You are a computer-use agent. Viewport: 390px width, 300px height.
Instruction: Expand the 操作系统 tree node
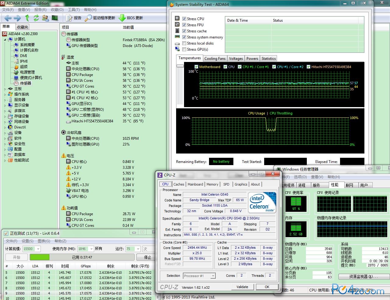click(x=5, y=94)
